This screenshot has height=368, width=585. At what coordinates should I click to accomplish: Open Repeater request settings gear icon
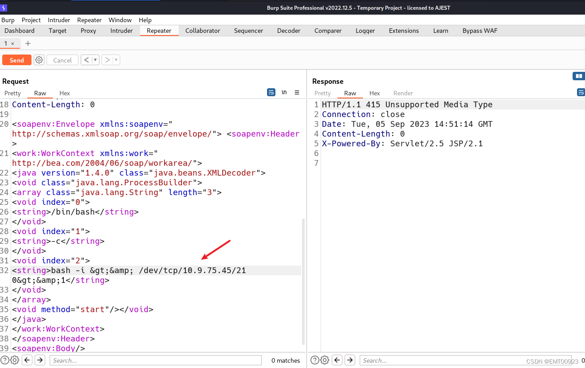[x=39, y=60]
